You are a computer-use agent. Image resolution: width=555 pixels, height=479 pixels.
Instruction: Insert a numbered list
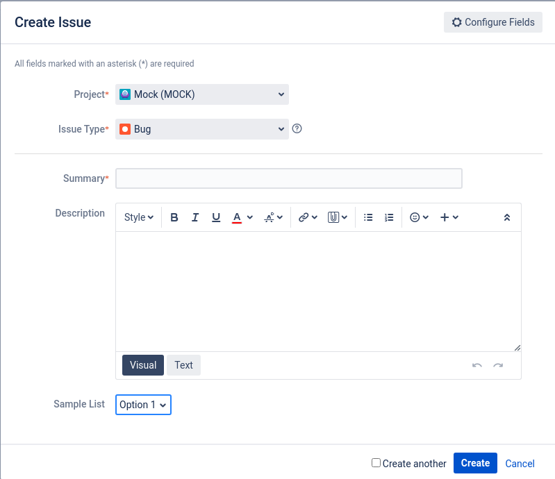389,217
